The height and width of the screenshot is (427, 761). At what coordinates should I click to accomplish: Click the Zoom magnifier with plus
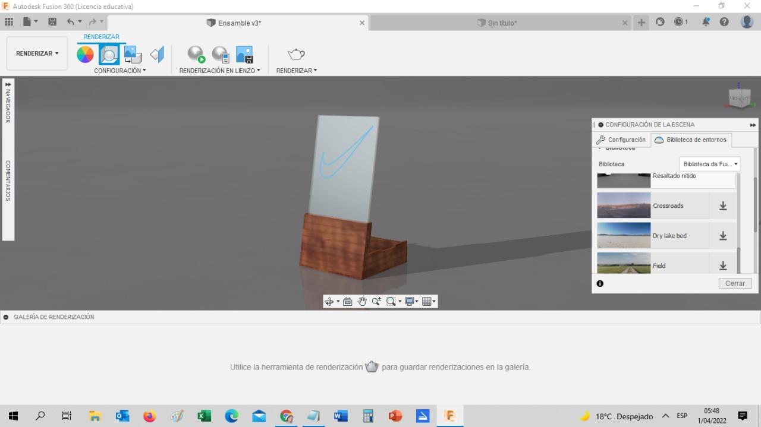point(376,302)
